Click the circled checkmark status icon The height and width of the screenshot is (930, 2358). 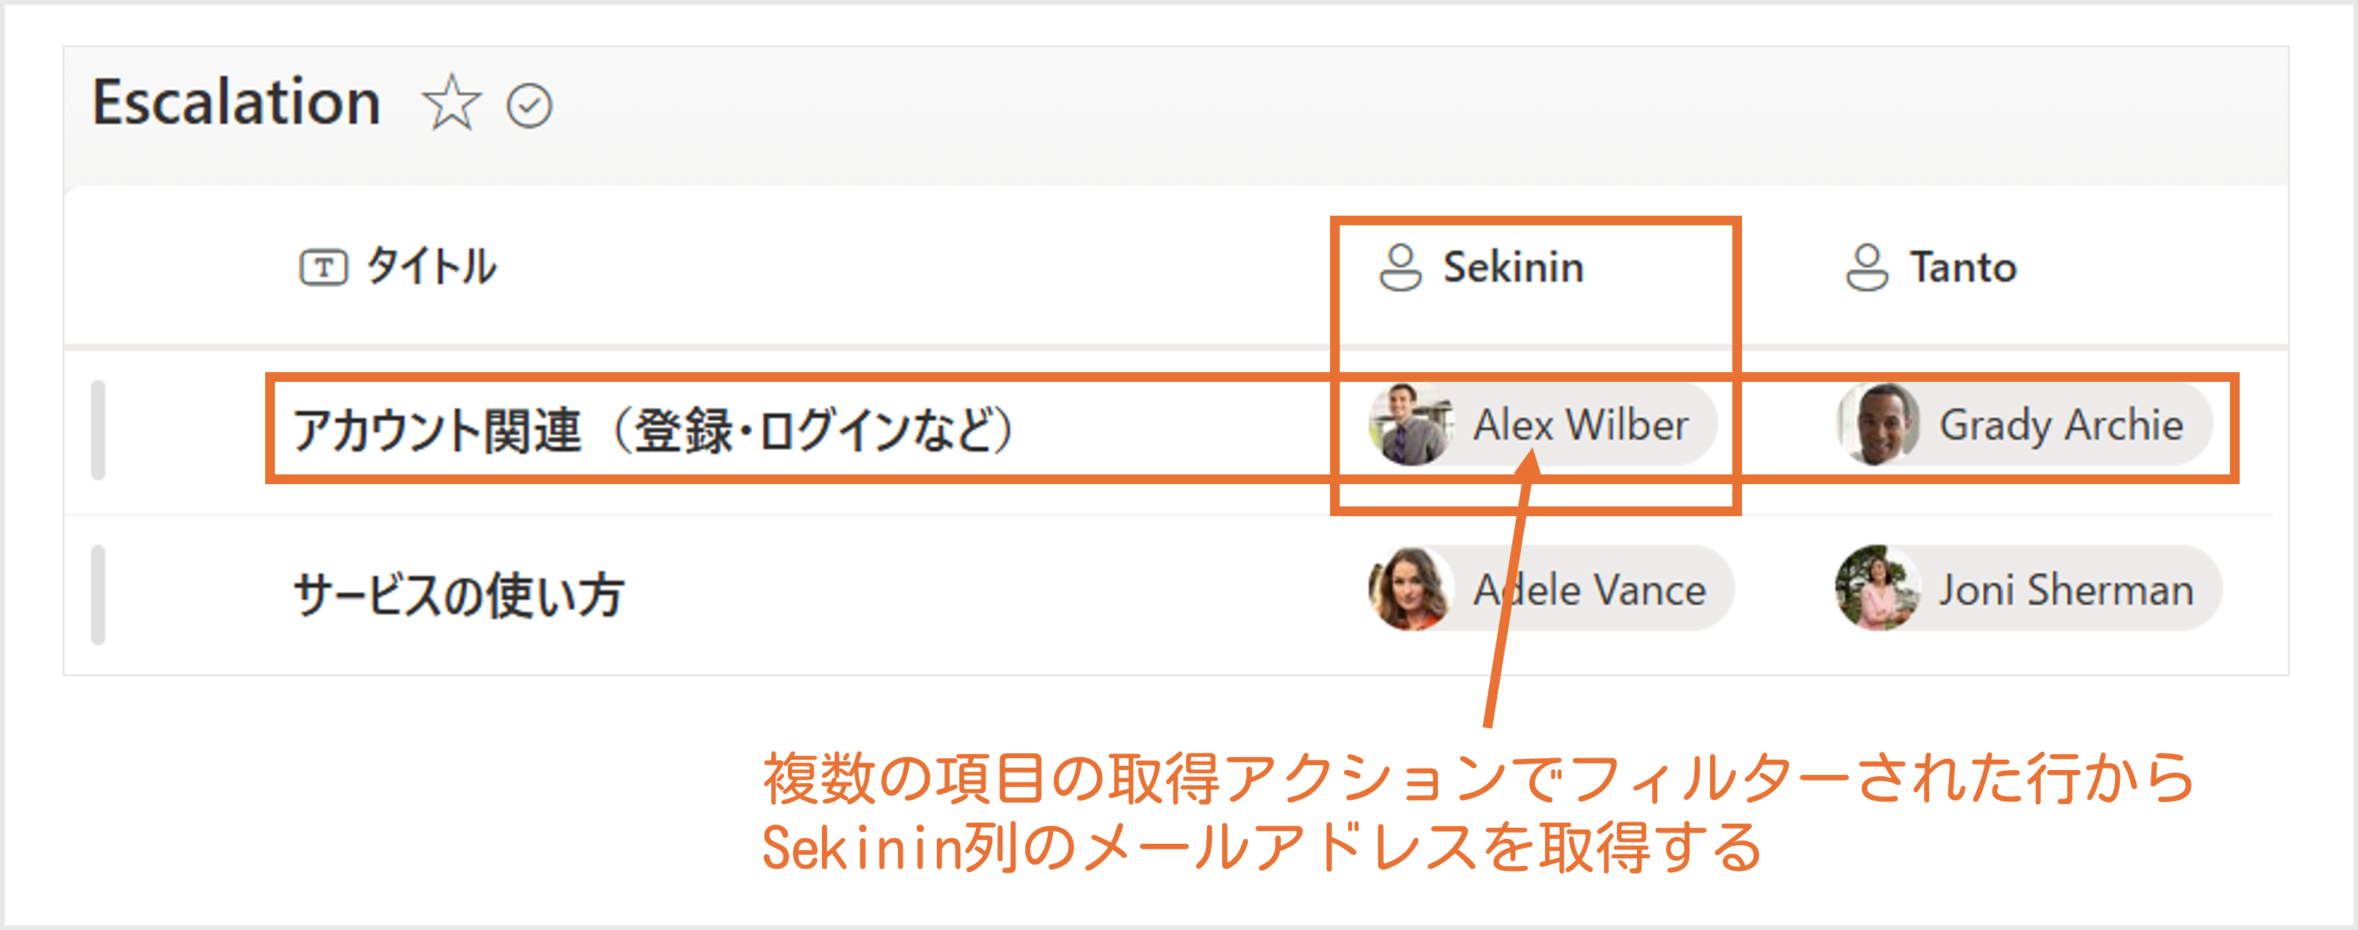tap(529, 105)
